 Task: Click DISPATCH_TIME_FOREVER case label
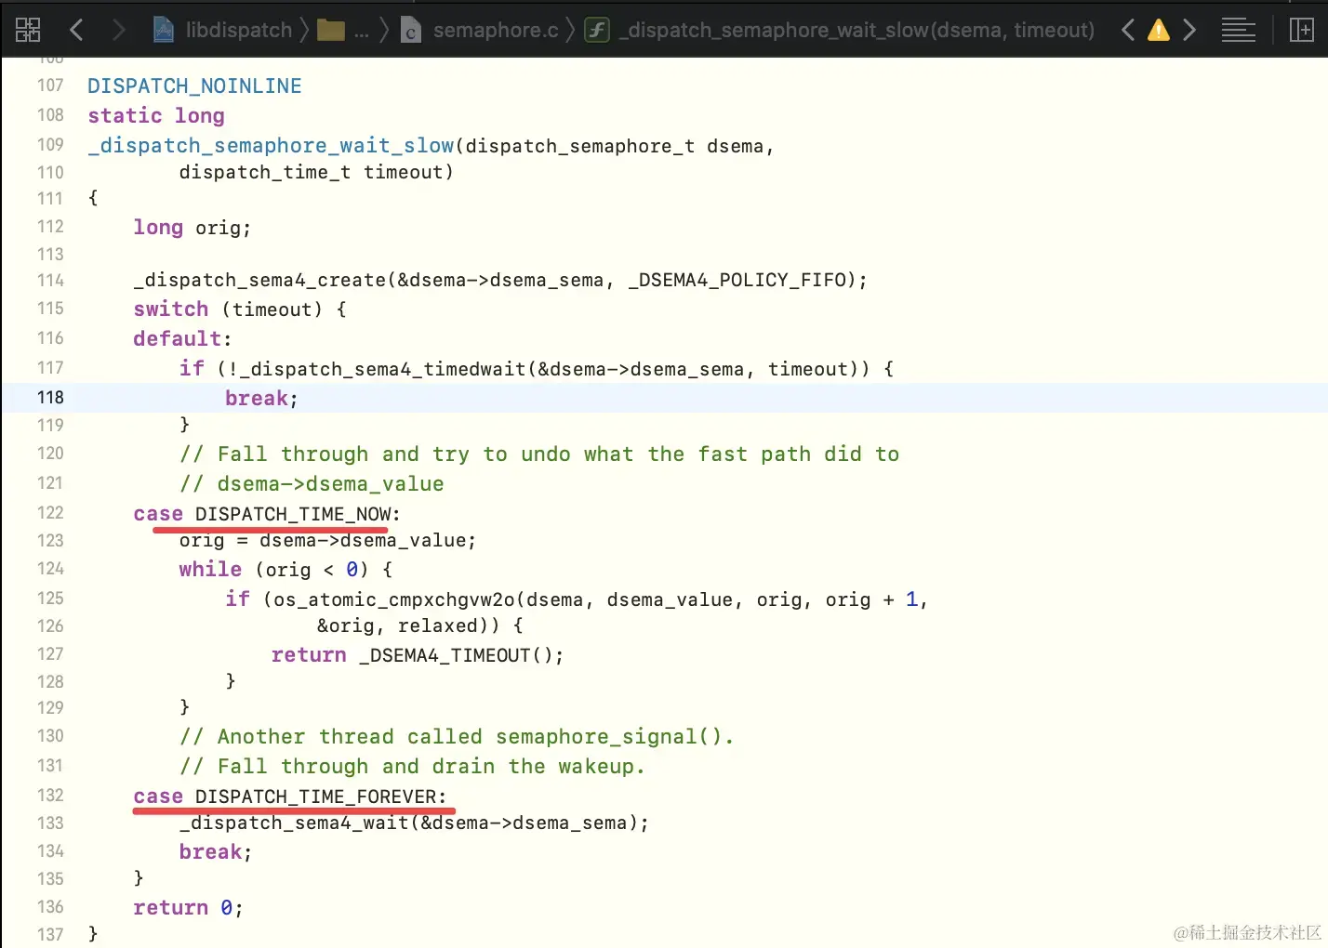point(315,797)
